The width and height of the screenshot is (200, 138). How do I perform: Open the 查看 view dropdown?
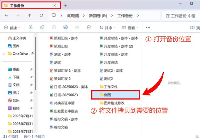(x=130, y=28)
